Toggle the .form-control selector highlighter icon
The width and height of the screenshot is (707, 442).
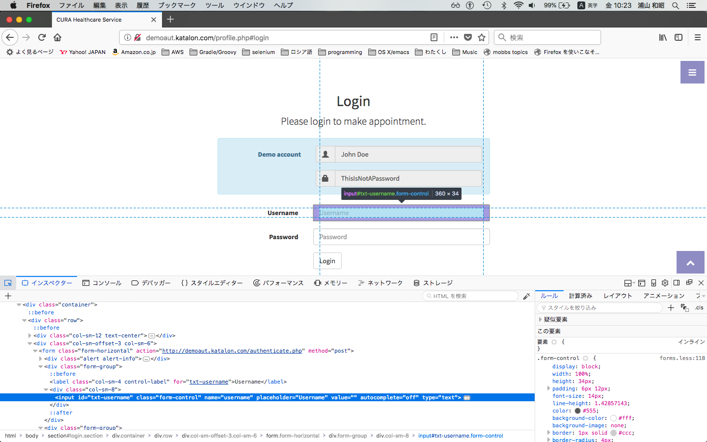(x=586, y=358)
